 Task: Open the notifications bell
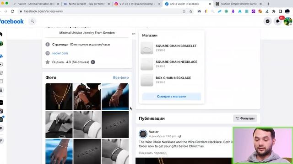(278, 21)
